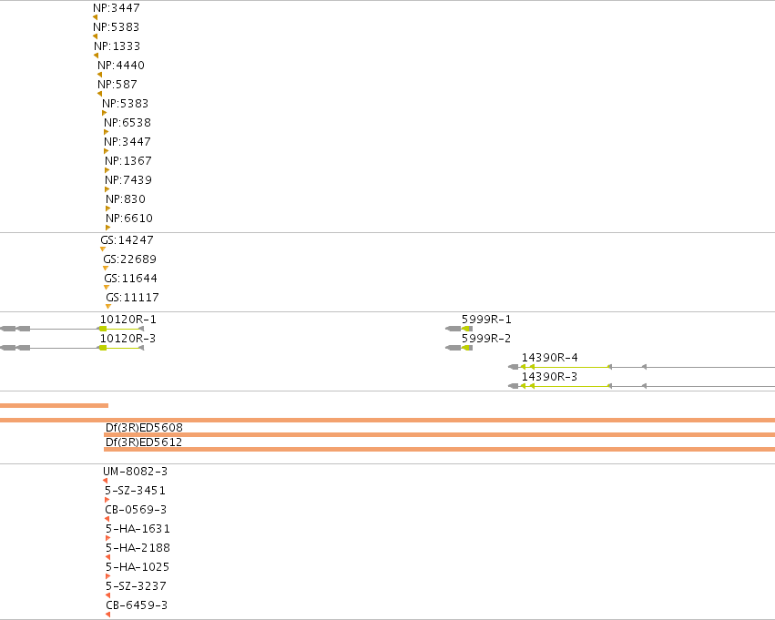This screenshot has height=620, width=775.
Task: Open the 5-HA-1025 label
Action: point(138,566)
